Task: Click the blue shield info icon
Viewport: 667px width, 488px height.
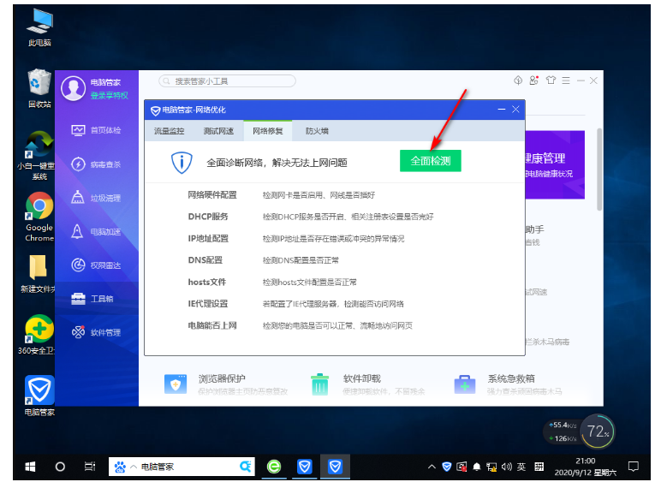Action: pyautogui.click(x=182, y=163)
